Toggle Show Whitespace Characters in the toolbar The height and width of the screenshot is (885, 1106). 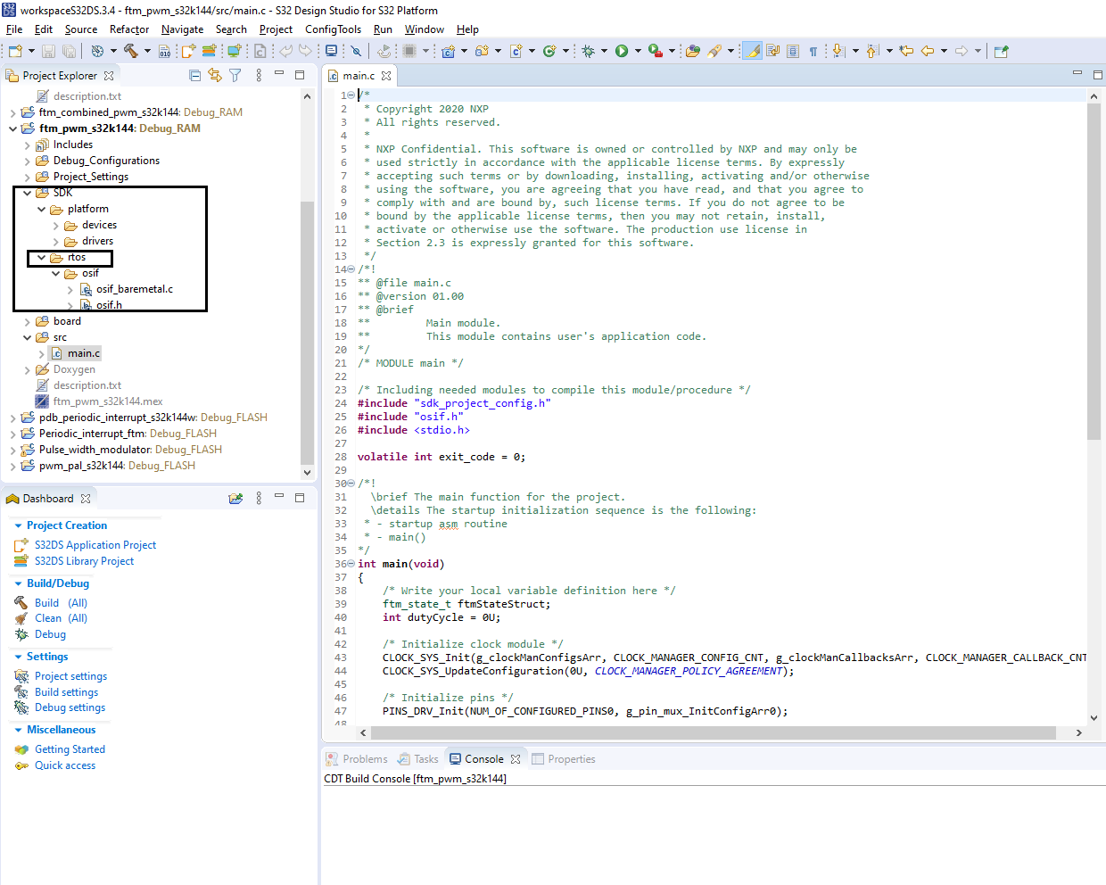pos(813,51)
